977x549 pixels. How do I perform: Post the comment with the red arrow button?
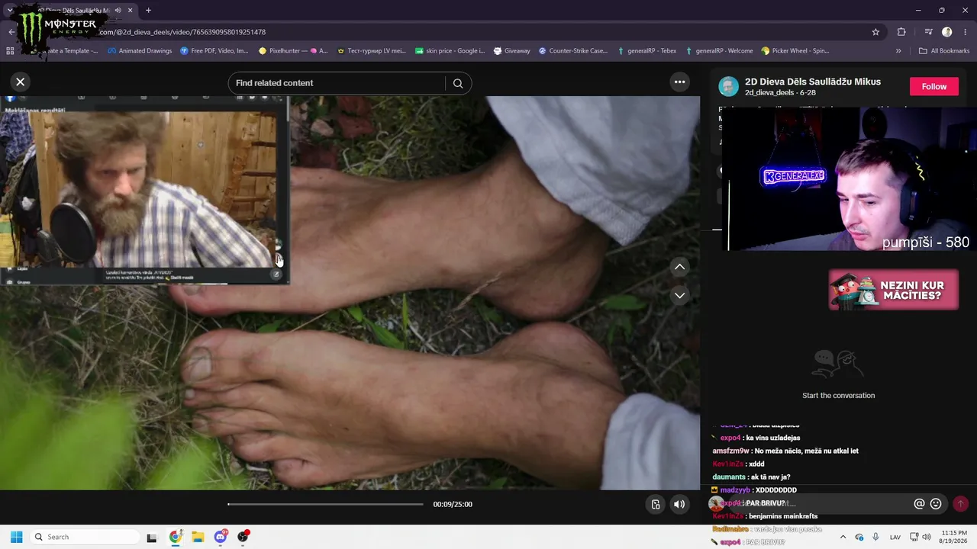coord(960,503)
